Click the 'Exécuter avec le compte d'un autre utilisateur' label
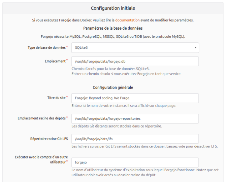The image size is (227, 182). tap(41, 159)
